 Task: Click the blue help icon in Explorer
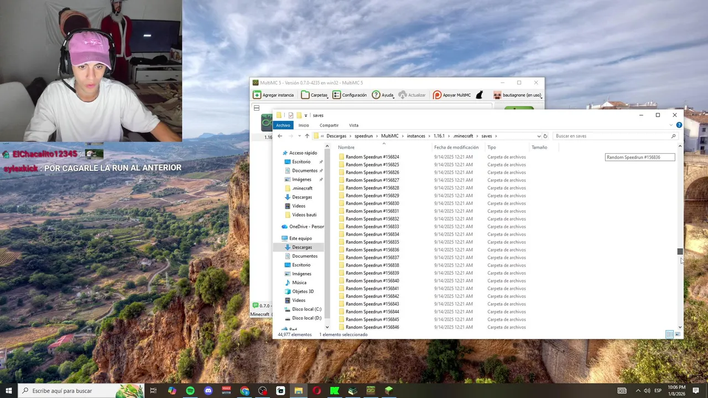pos(679,125)
